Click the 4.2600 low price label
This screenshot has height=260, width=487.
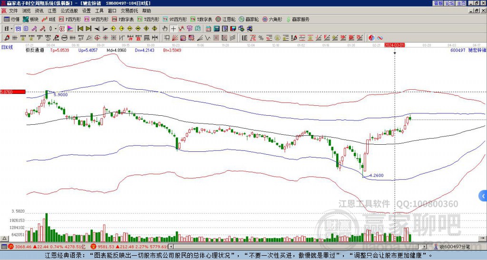pos(377,176)
